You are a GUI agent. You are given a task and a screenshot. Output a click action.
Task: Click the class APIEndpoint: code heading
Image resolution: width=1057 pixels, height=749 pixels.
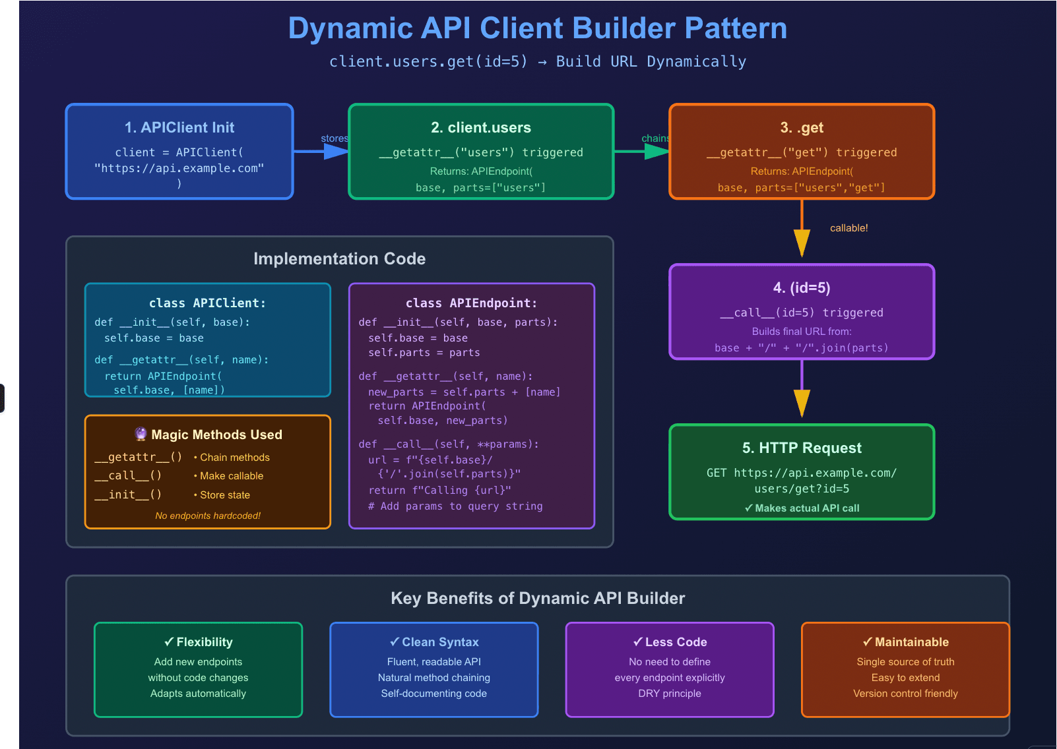tap(471, 303)
